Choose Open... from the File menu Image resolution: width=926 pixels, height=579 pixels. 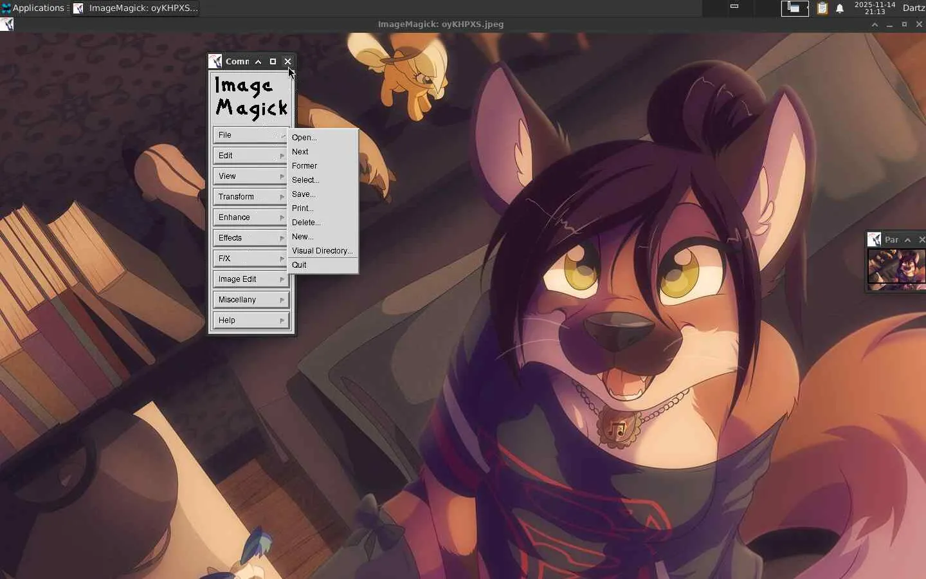(x=323, y=138)
